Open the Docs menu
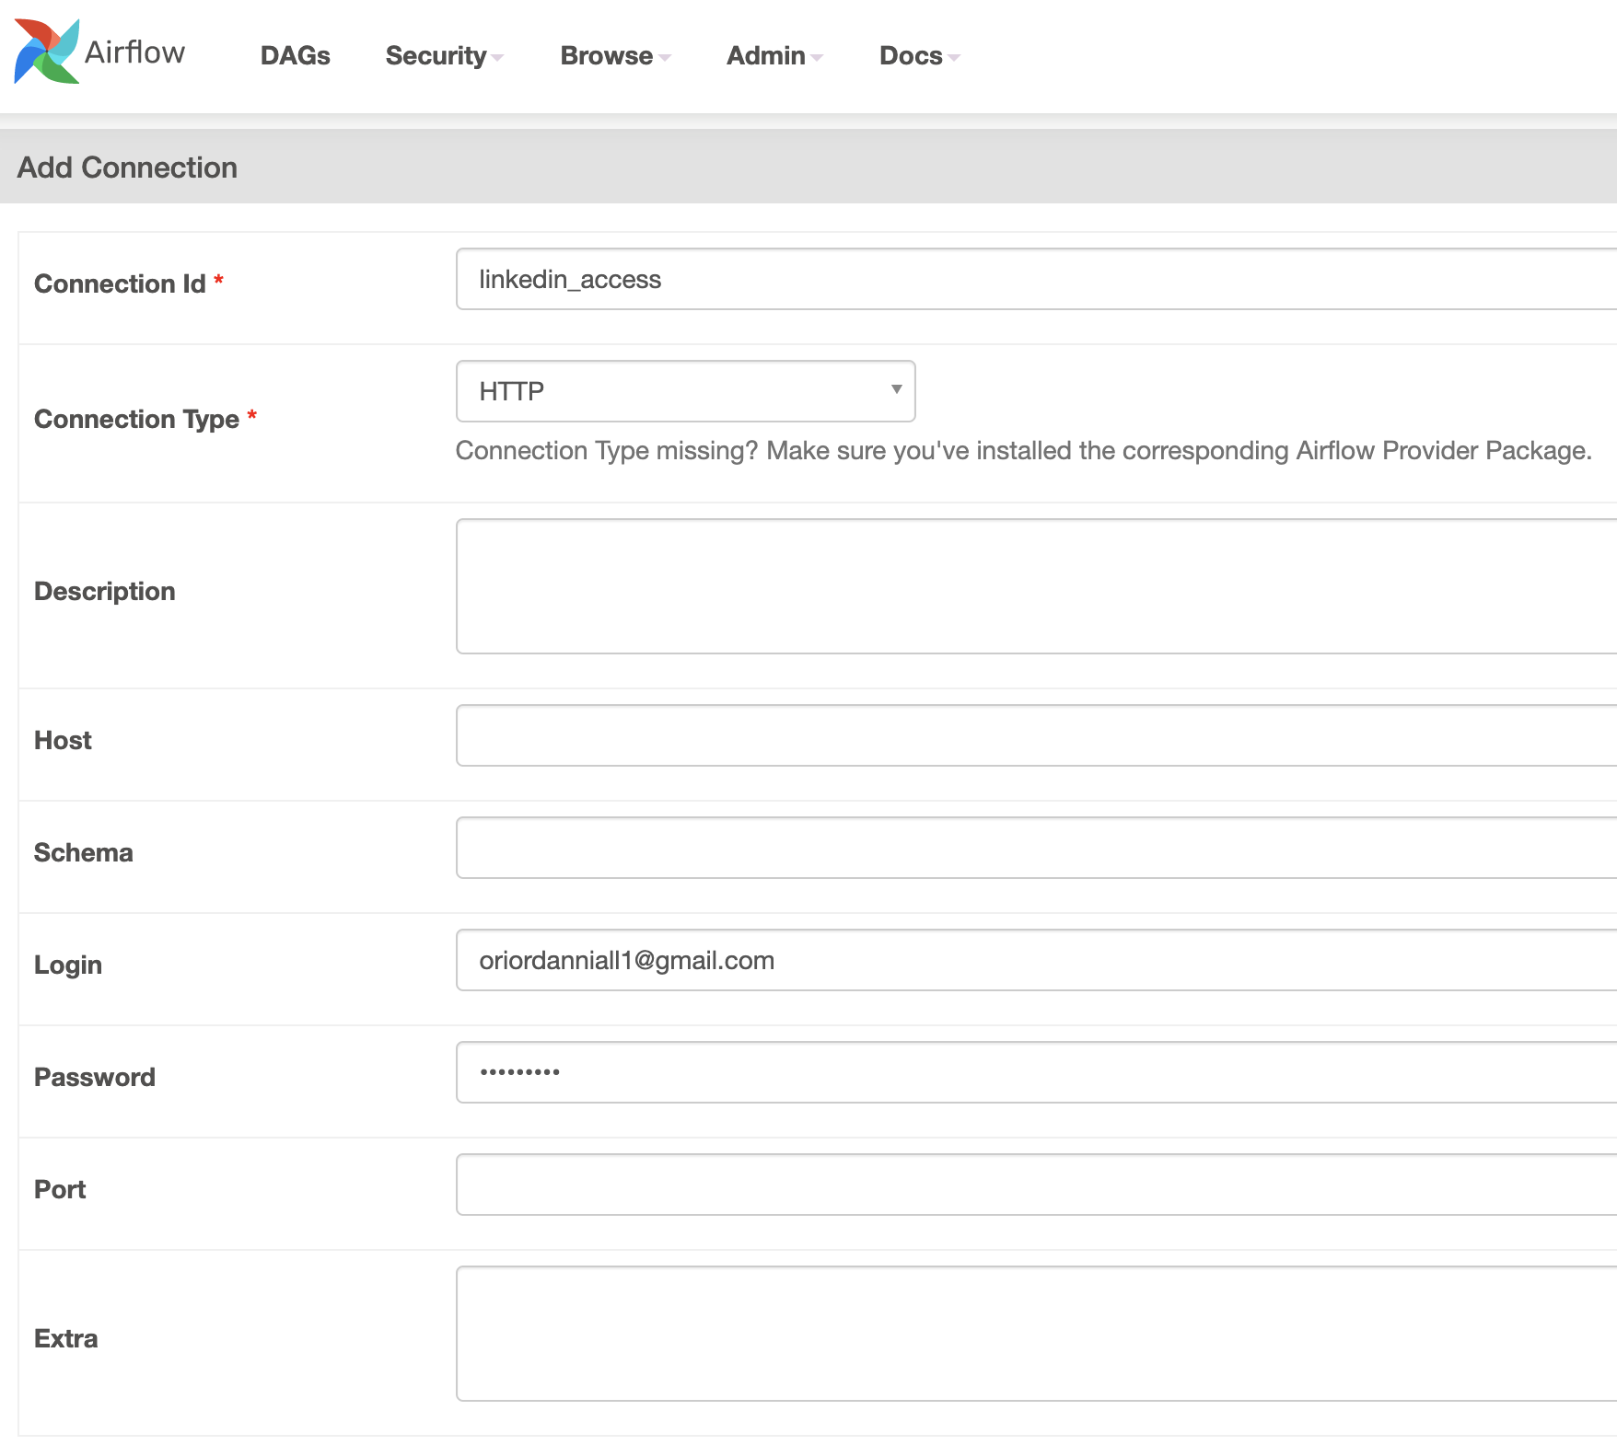This screenshot has width=1617, height=1445. pyautogui.click(x=919, y=55)
